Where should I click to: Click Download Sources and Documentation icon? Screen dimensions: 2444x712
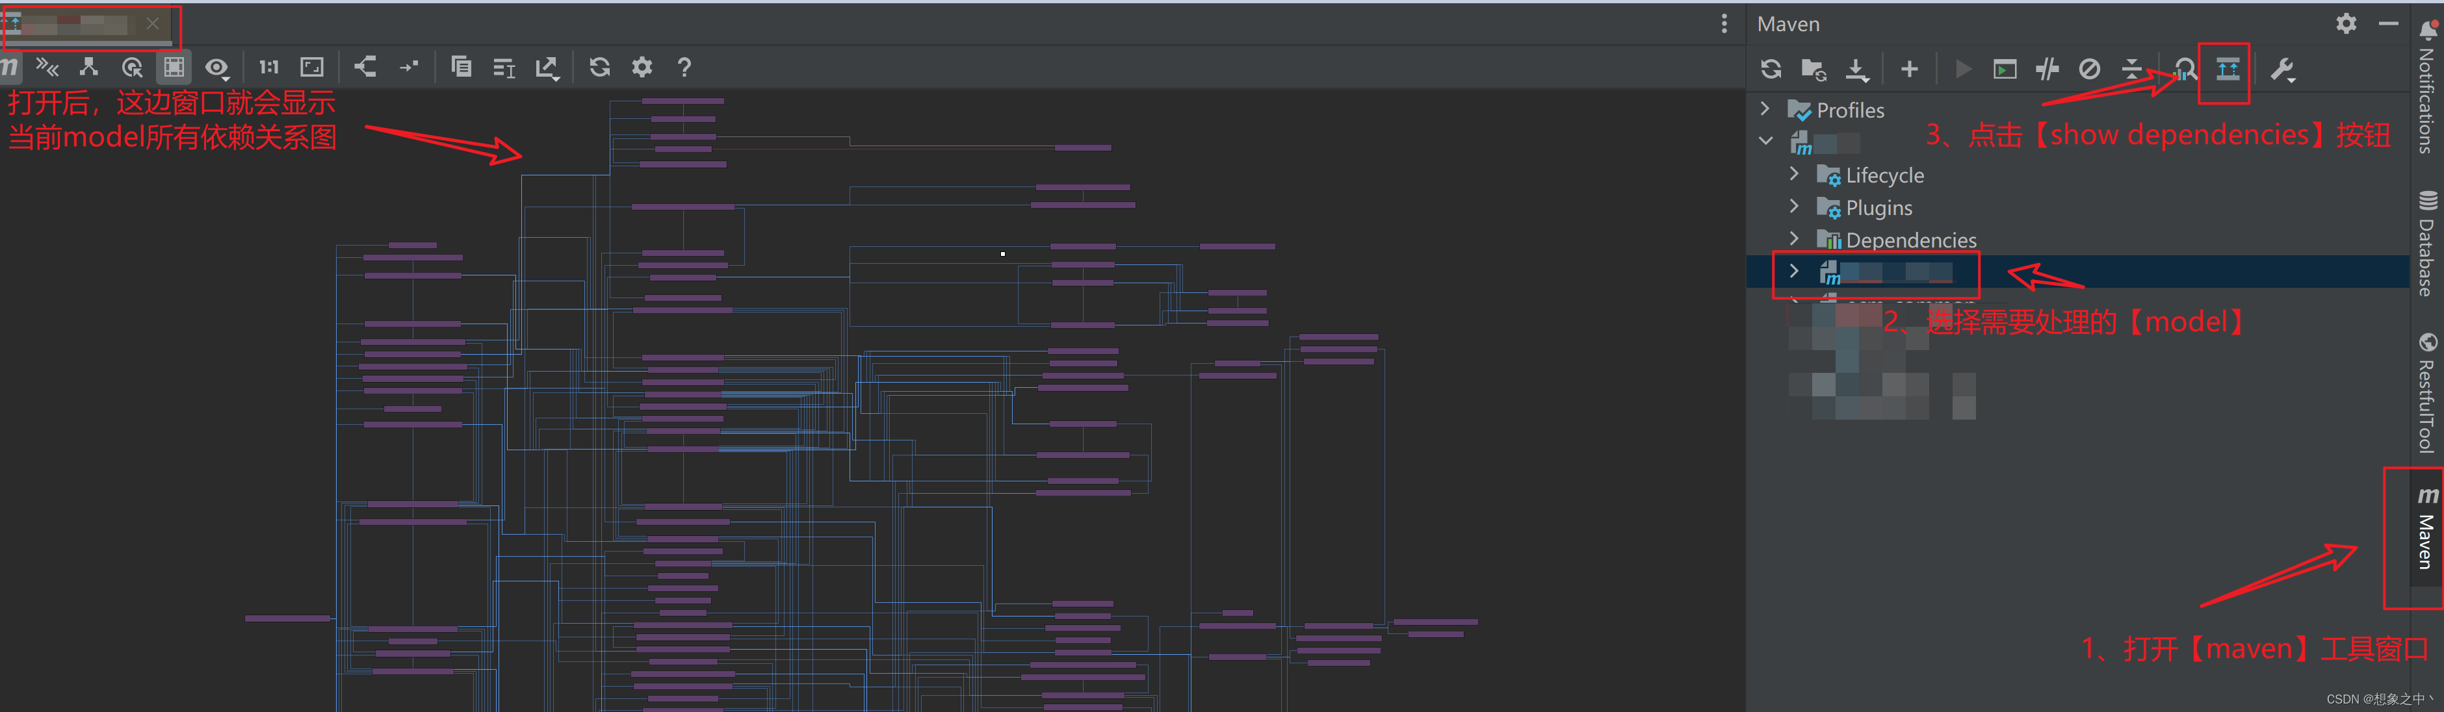[x=1856, y=68]
